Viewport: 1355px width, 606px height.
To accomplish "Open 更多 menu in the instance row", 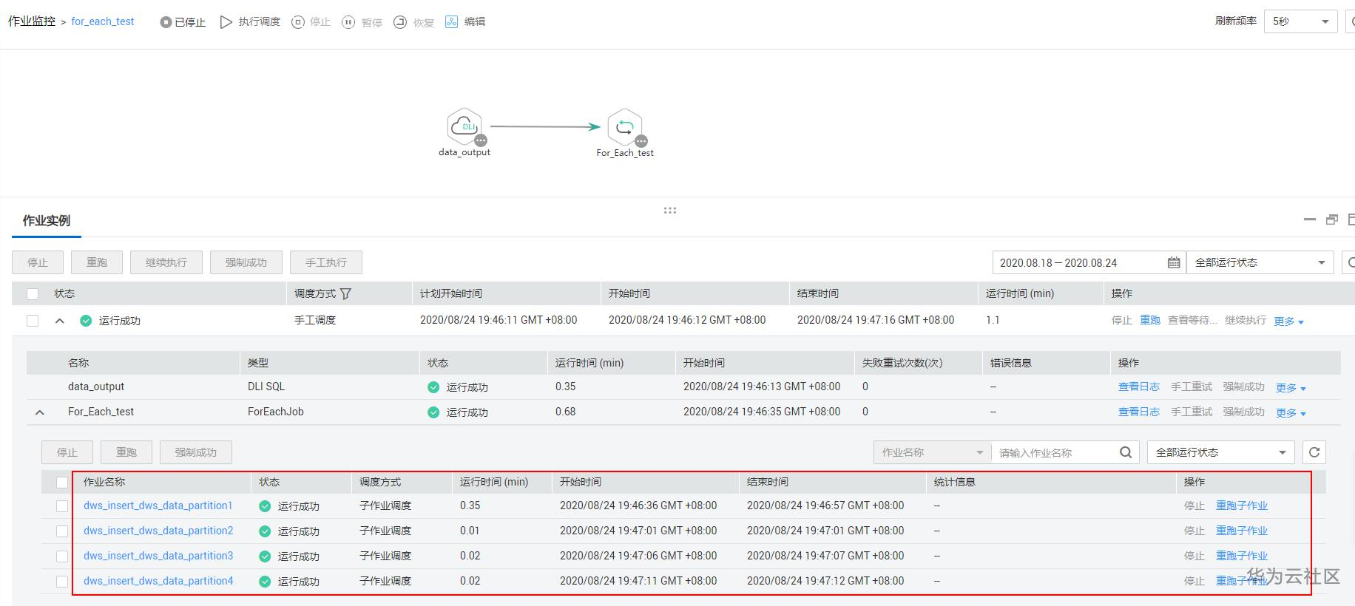I will coord(1288,321).
